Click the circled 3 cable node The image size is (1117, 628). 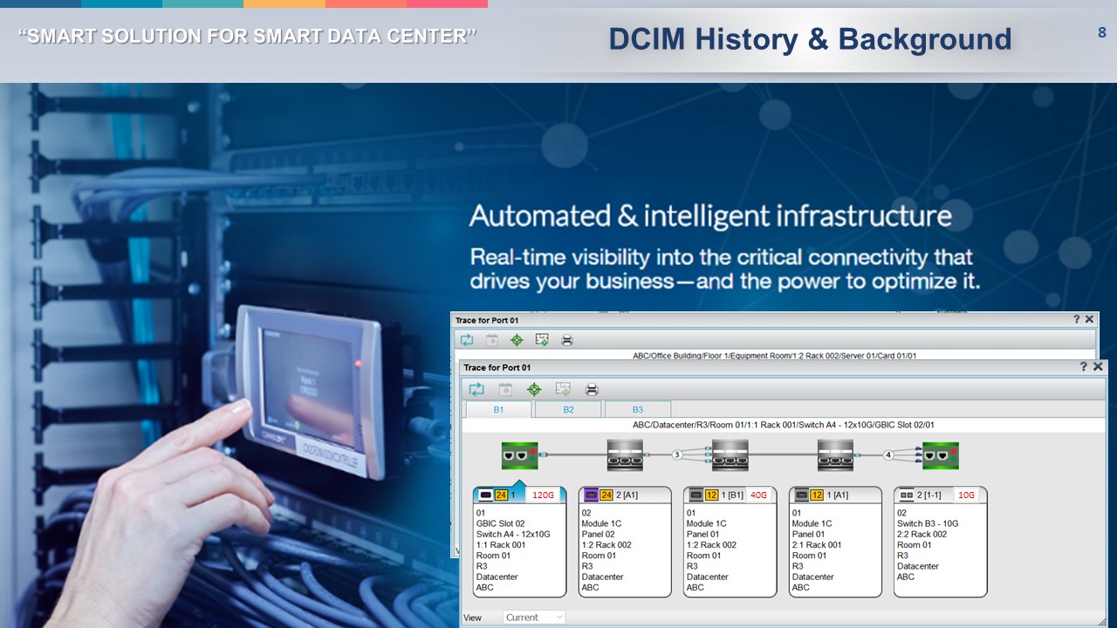676,454
